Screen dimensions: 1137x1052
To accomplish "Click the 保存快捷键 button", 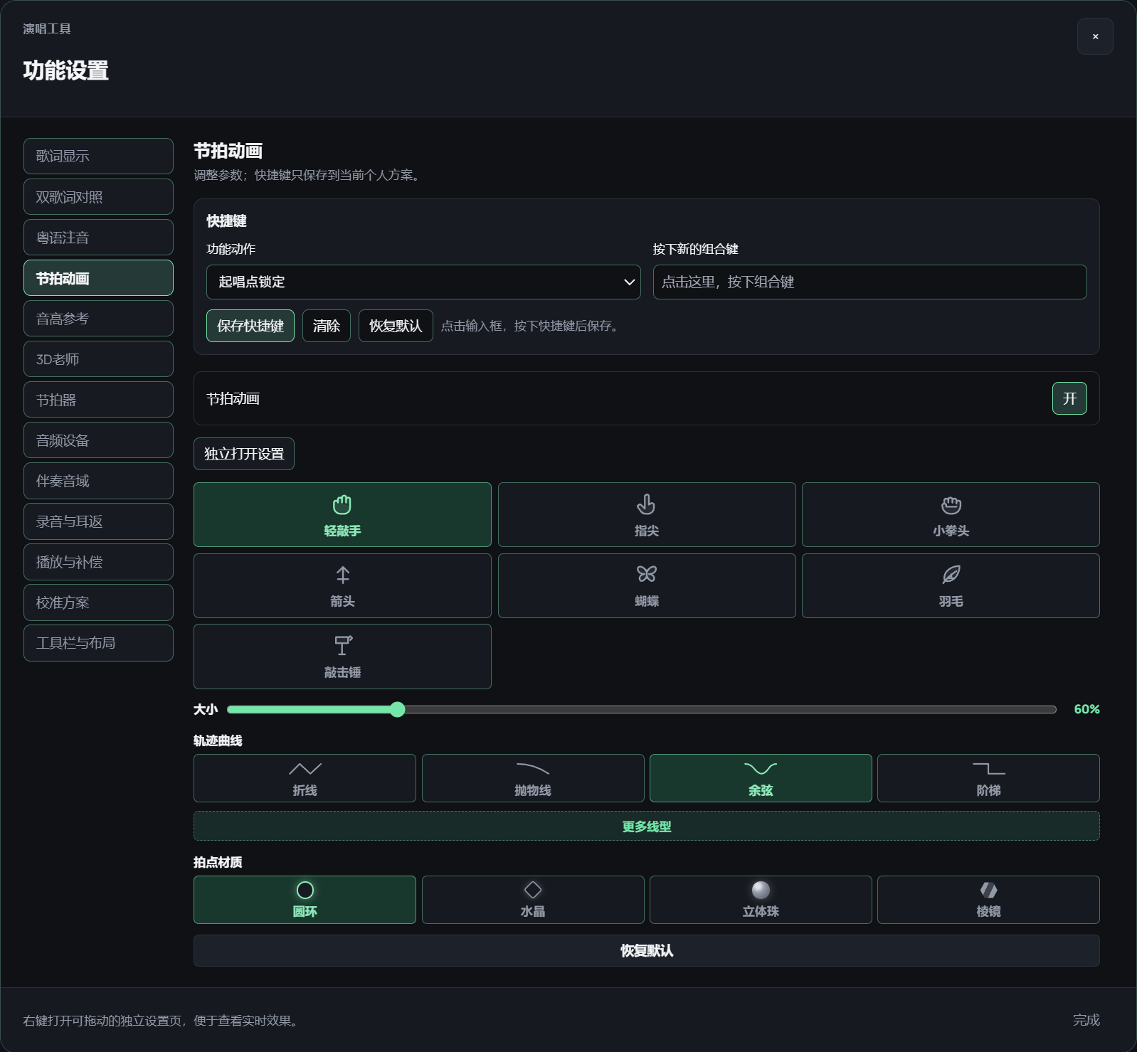I will pyautogui.click(x=250, y=326).
